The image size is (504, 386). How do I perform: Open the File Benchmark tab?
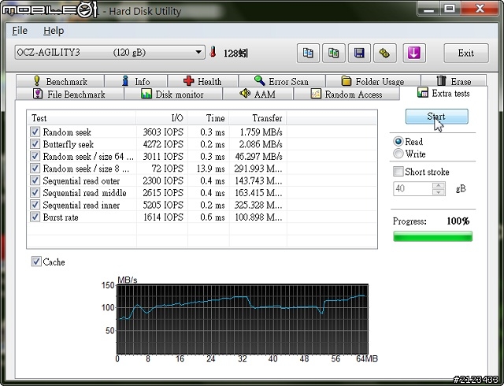click(x=69, y=94)
